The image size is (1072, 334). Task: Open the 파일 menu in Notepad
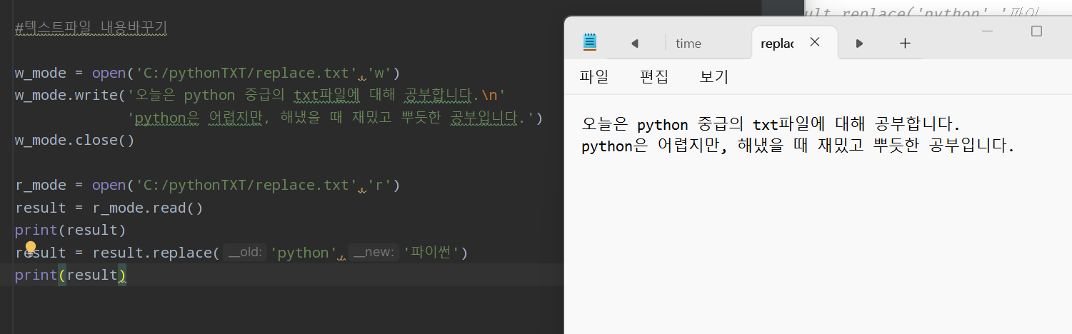pyautogui.click(x=594, y=77)
